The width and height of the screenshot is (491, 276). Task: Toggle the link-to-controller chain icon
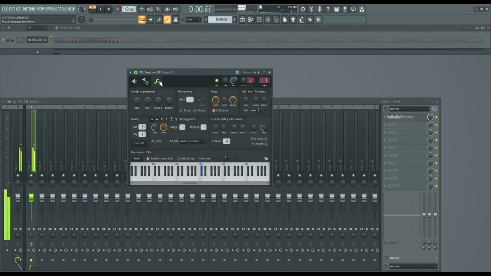[x=167, y=20]
